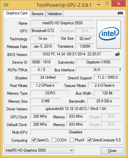
Task: Click the Bandwidth value 29.9 GB/s
Action: 104,101
